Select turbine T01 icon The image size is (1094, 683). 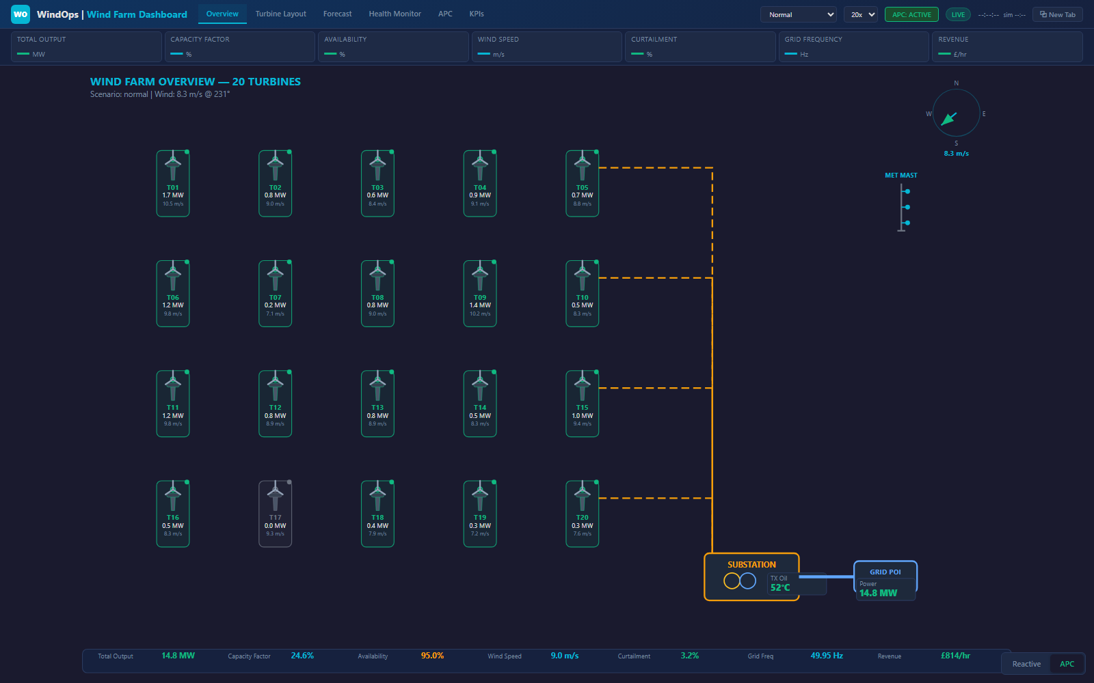(x=173, y=167)
